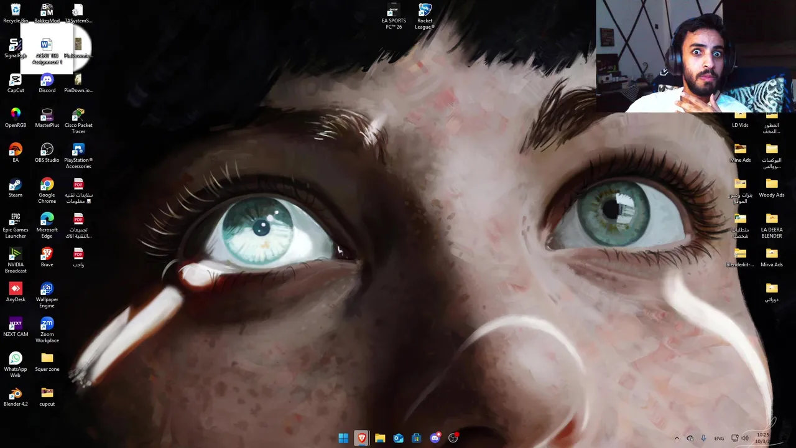Launch the AnyDesk shortcut
This screenshot has width=796, height=448.
(x=16, y=292)
